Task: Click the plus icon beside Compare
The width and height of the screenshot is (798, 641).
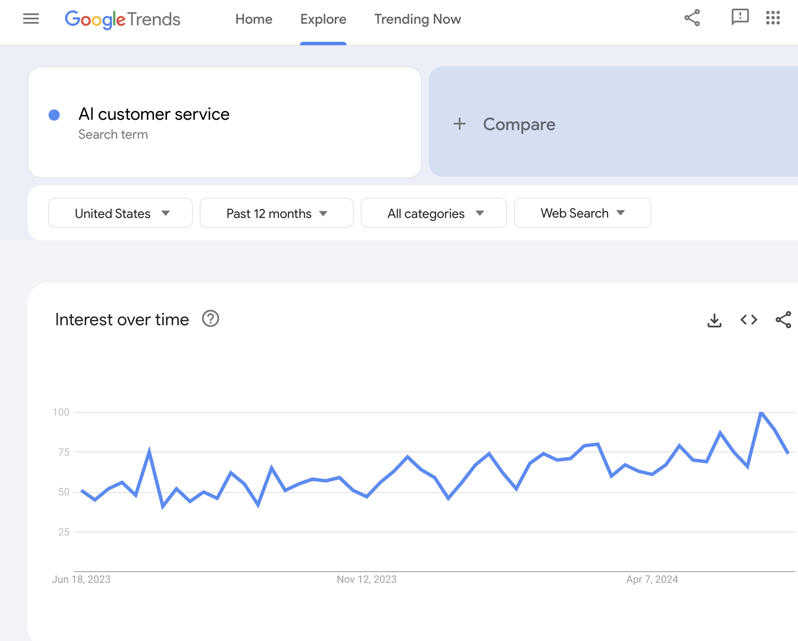Action: (x=460, y=124)
